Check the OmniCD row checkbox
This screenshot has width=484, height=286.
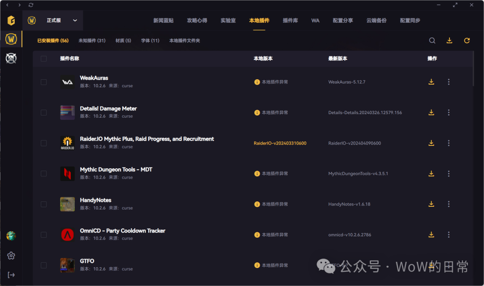44,235
